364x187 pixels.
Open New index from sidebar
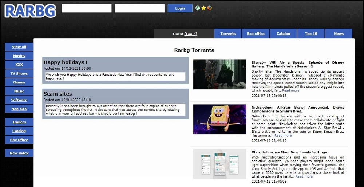tap(19, 153)
